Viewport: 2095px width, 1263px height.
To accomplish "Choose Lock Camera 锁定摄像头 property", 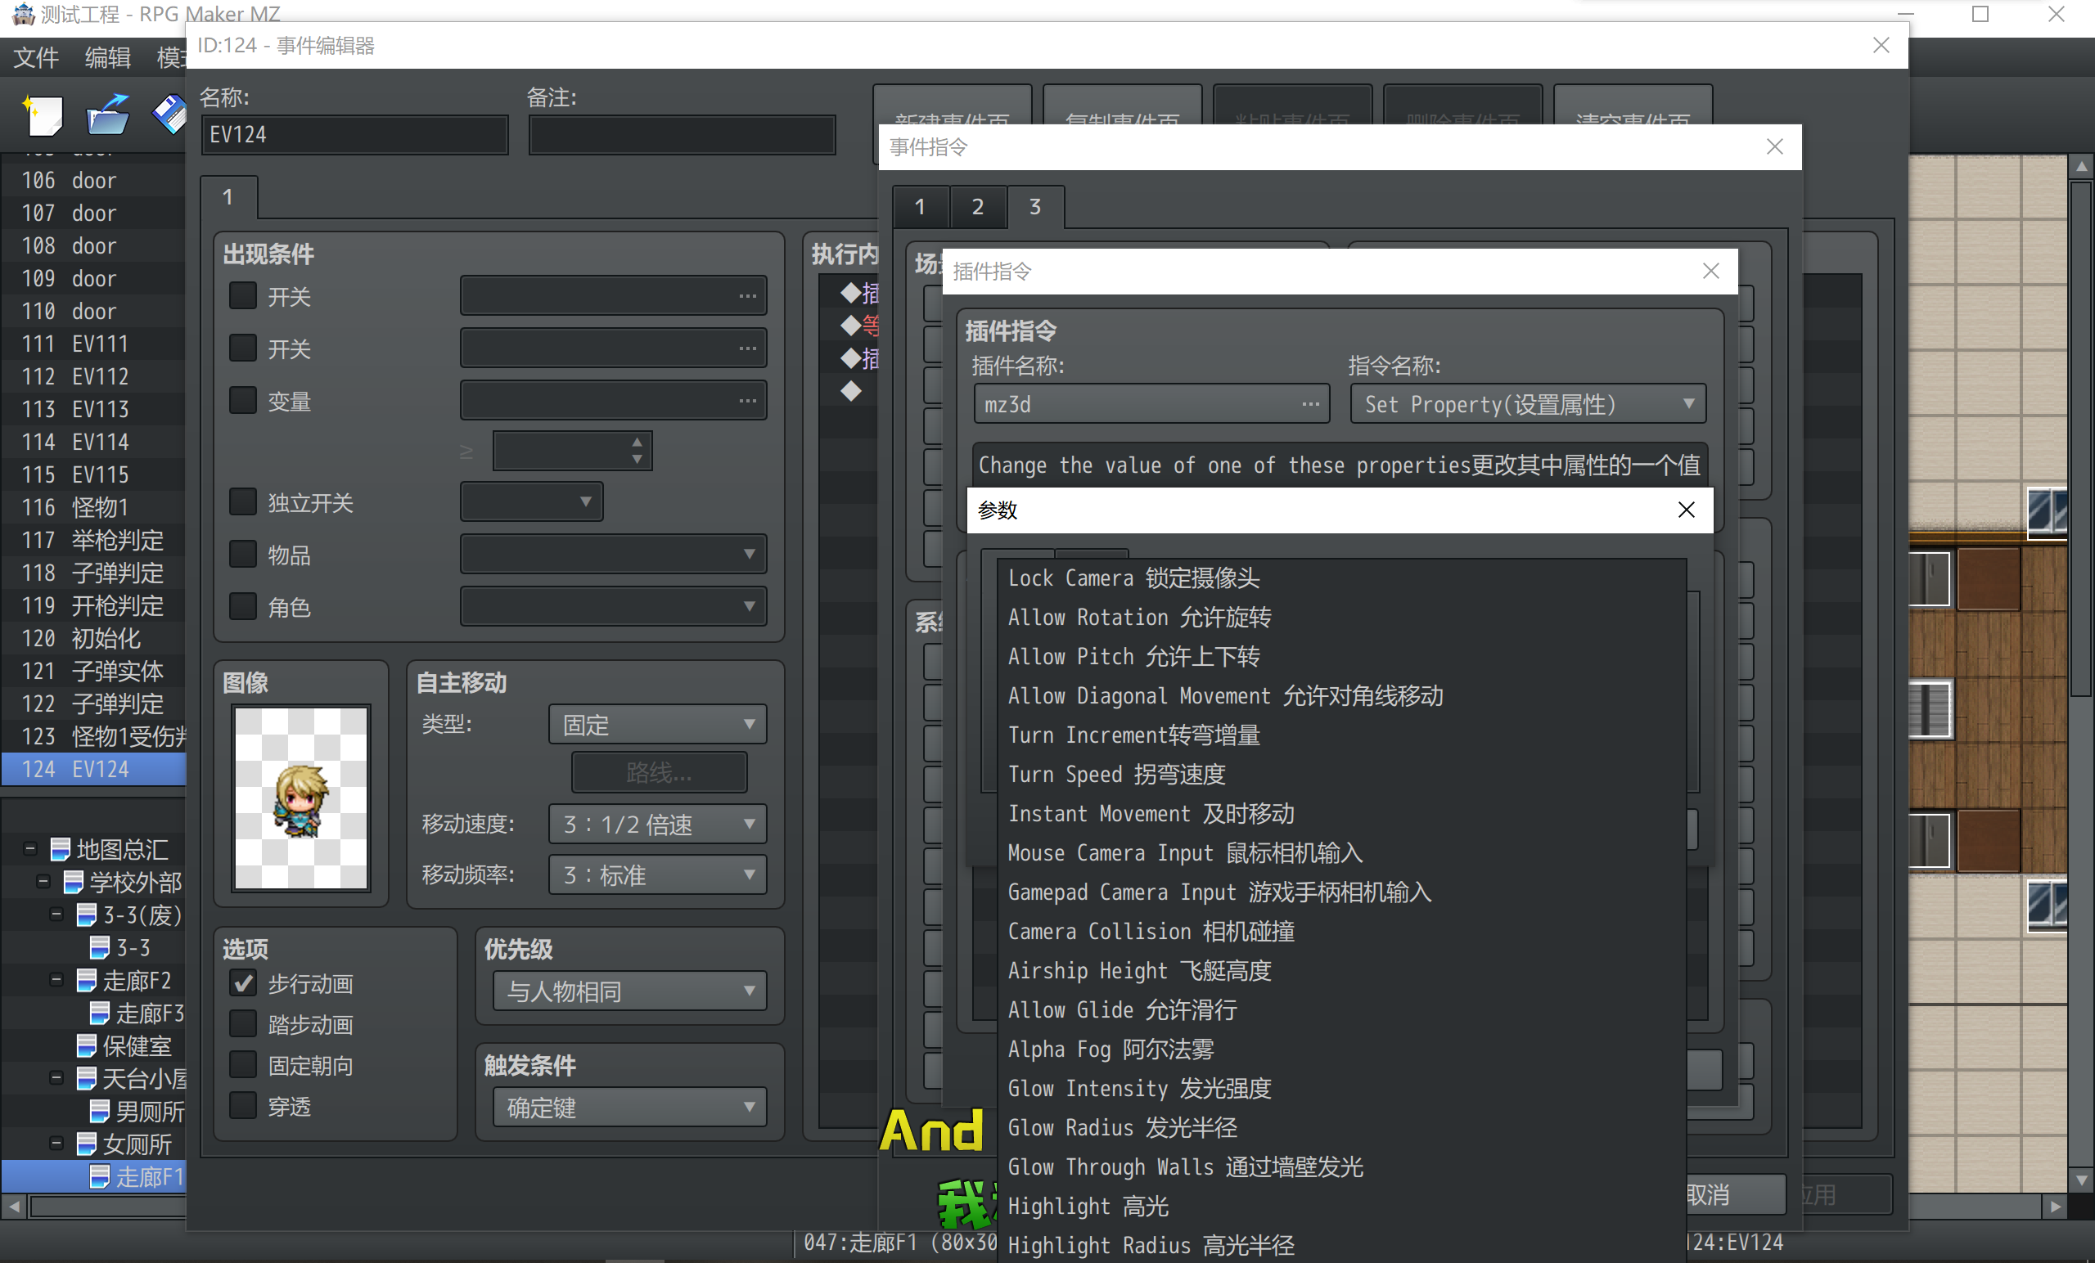I will pos(1340,578).
